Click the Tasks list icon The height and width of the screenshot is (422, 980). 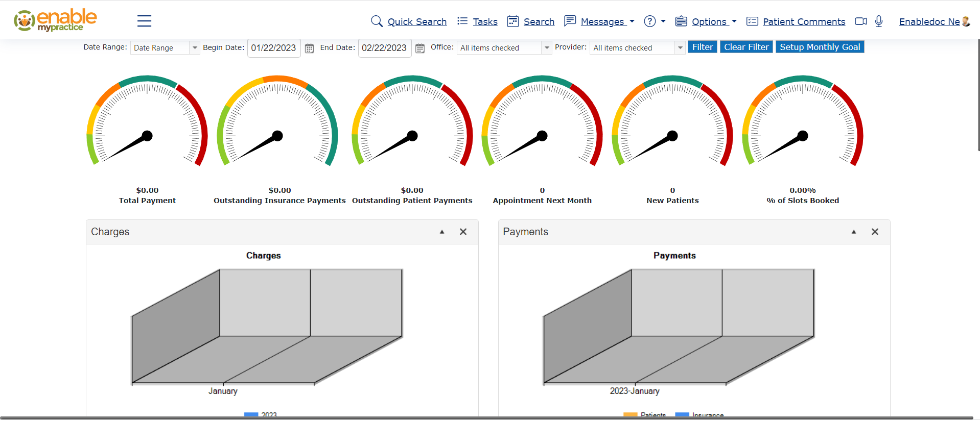(x=462, y=21)
